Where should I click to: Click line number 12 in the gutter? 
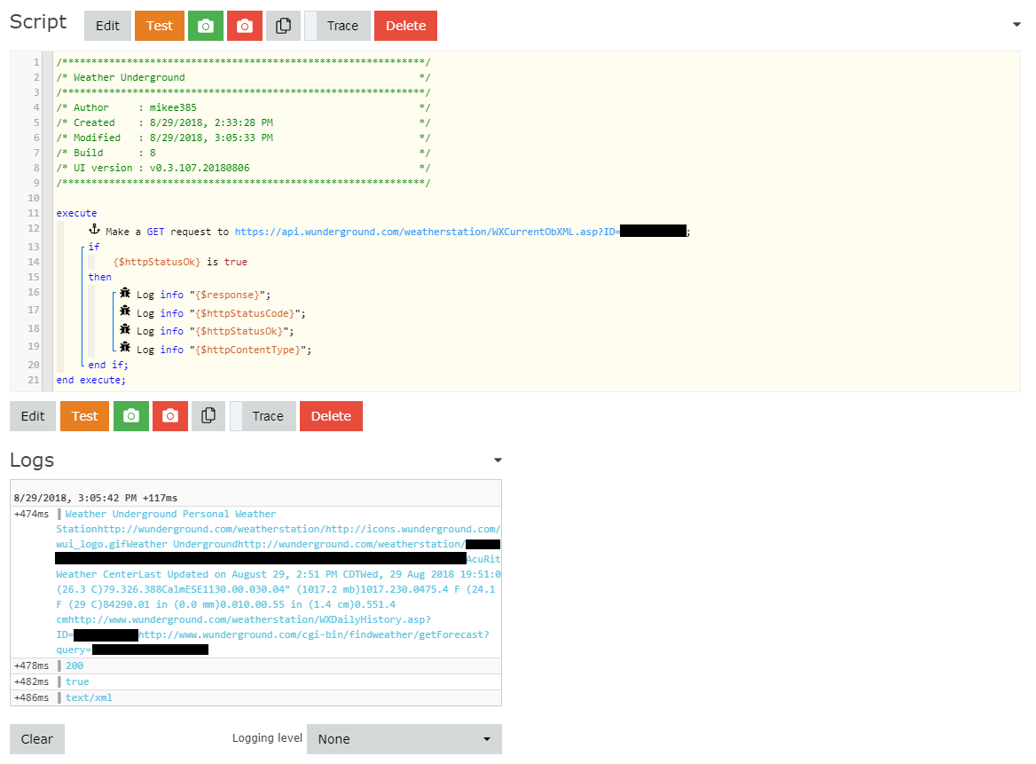click(34, 229)
